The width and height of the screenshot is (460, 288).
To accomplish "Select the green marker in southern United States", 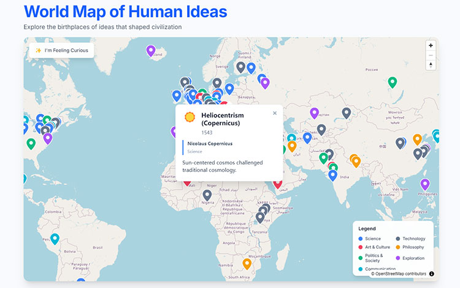I will pyautogui.click(x=31, y=144).
